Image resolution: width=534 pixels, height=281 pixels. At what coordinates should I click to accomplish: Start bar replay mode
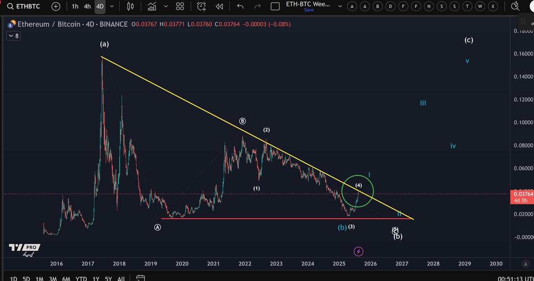(x=219, y=7)
